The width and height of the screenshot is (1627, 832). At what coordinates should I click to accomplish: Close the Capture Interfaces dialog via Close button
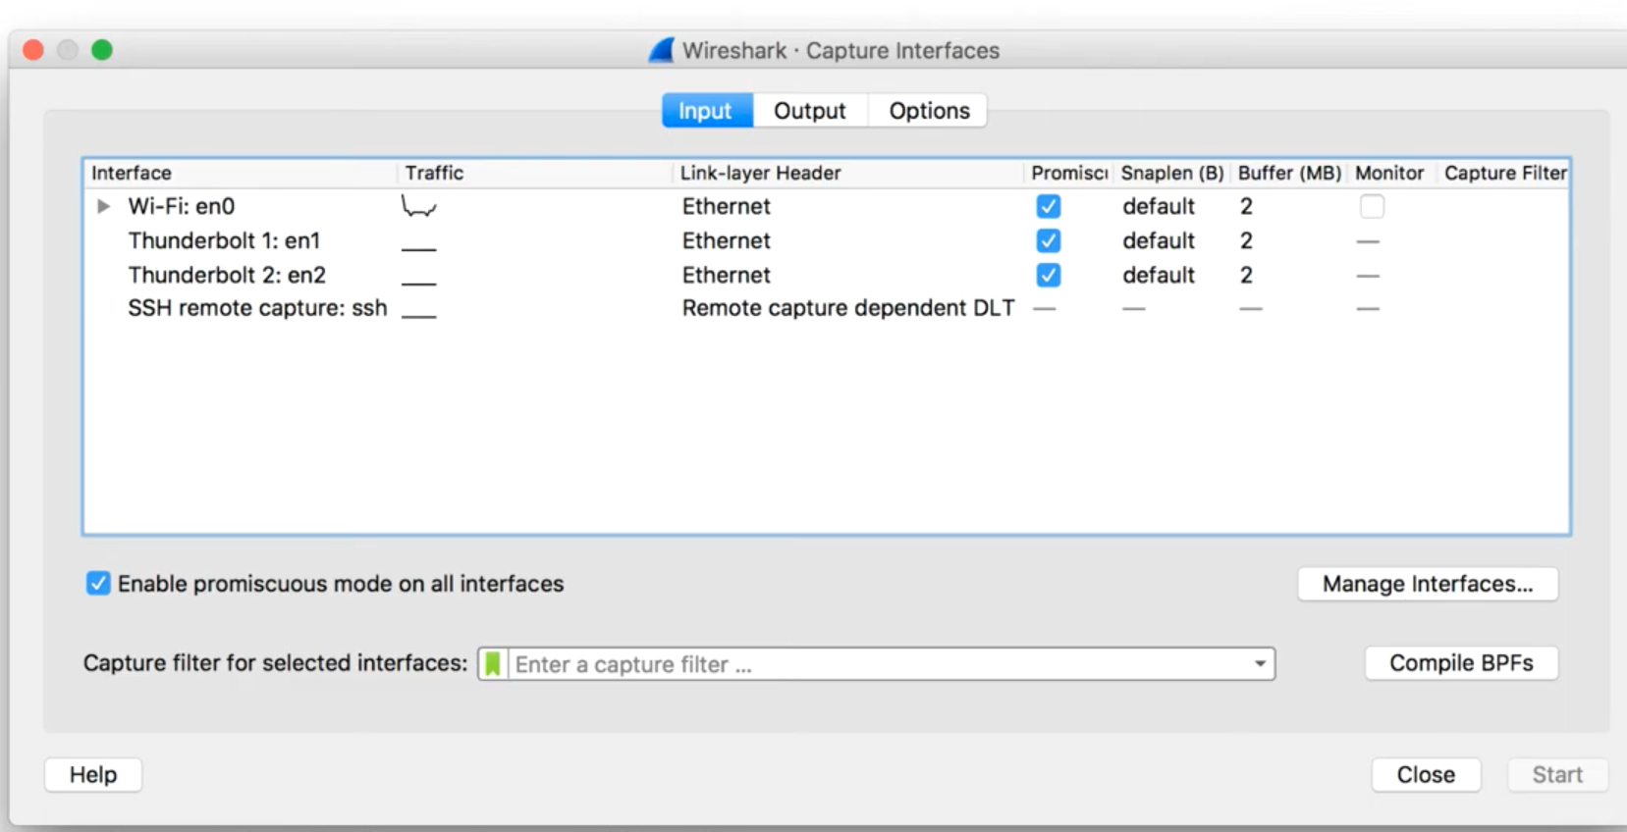pos(1426,775)
